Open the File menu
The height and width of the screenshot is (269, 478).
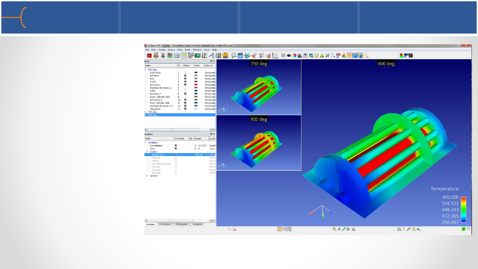pyautogui.click(x=147, y=49)
